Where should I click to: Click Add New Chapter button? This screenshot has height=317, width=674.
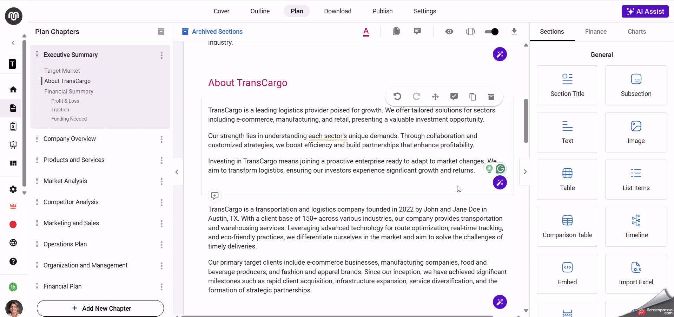click(100, 308)
